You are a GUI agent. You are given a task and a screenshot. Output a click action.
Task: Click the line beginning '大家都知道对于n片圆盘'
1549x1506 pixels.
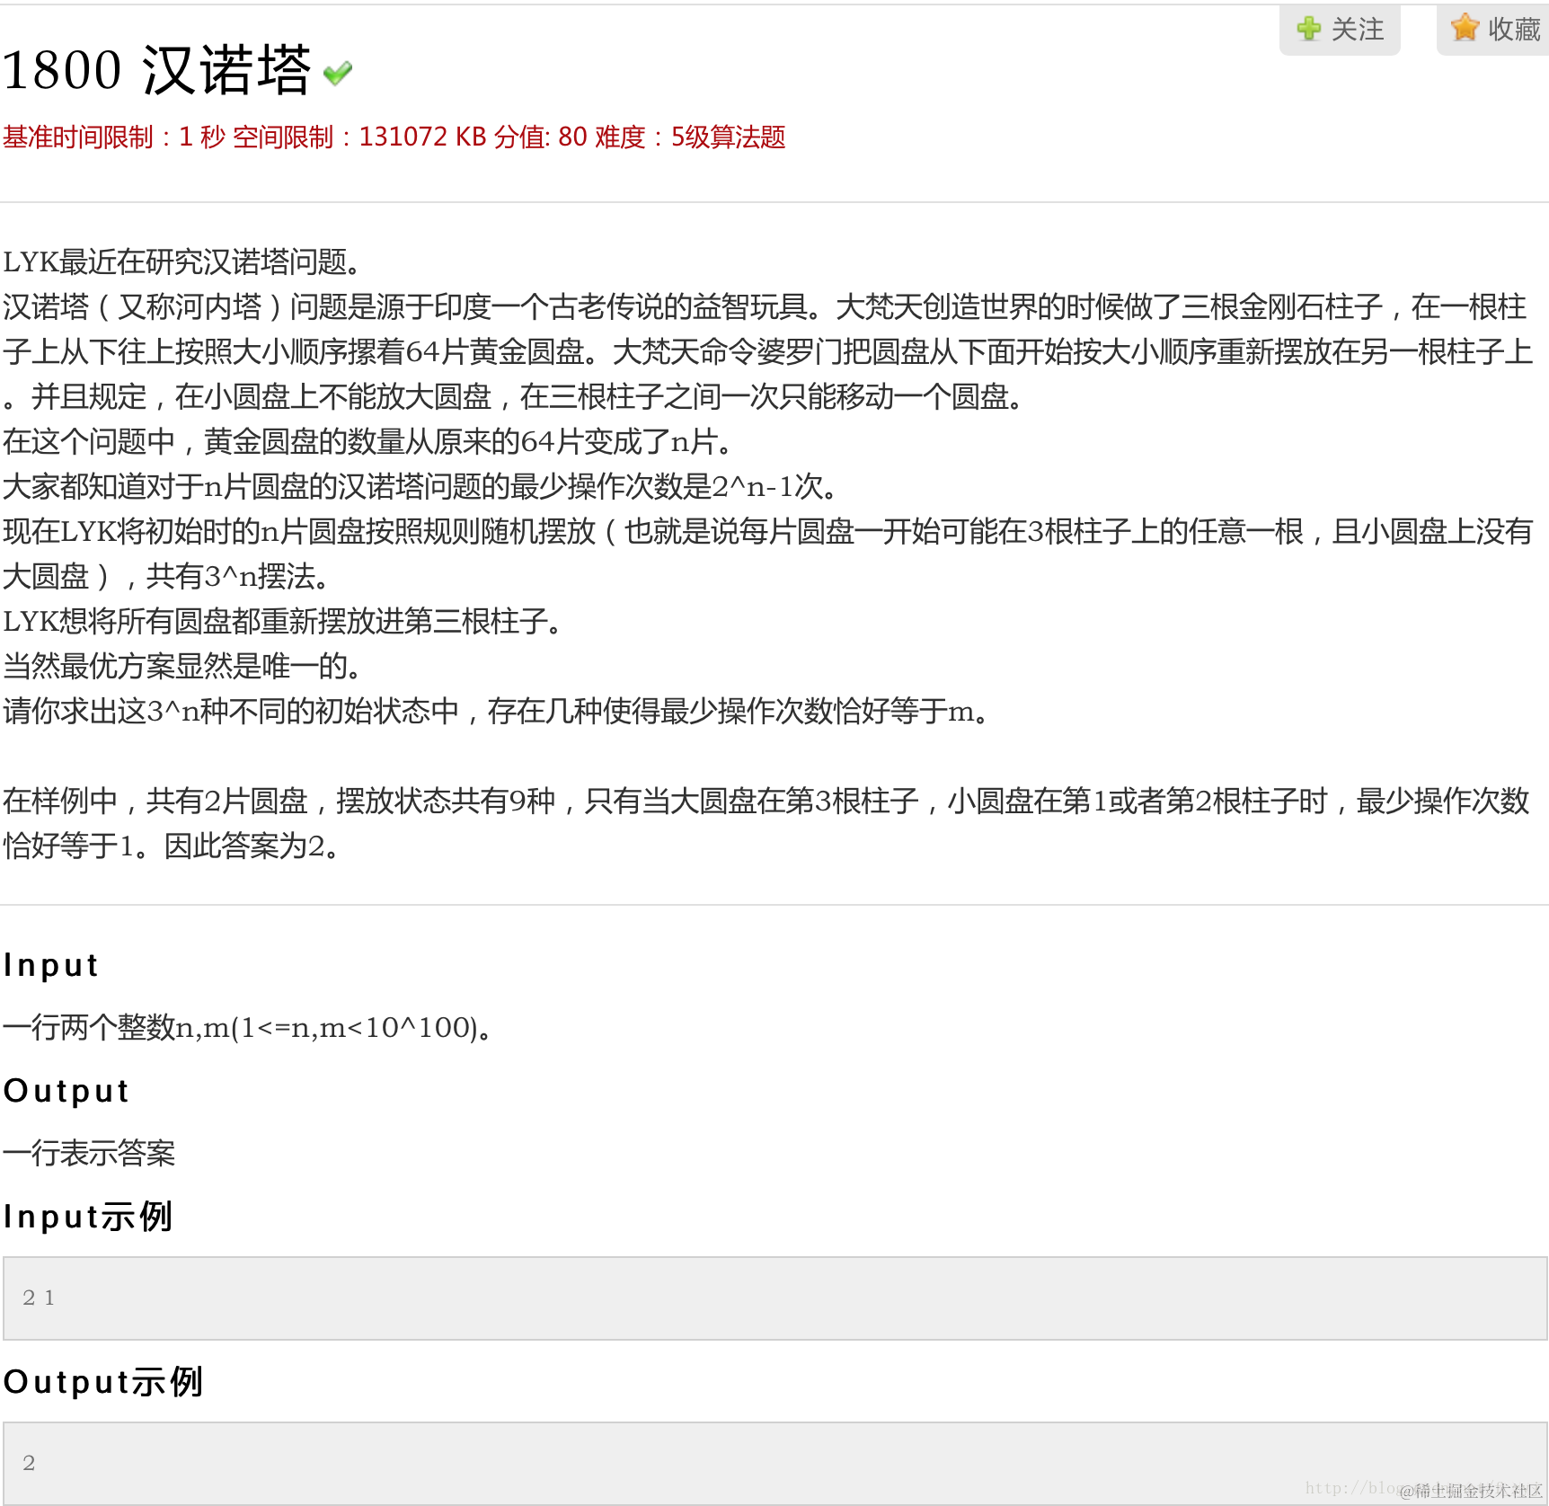[421, 486]
